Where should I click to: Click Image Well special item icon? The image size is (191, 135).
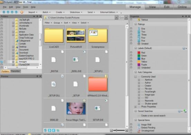[x=139, y=125]
